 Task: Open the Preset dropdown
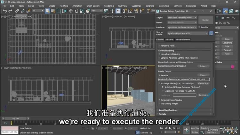182,22
